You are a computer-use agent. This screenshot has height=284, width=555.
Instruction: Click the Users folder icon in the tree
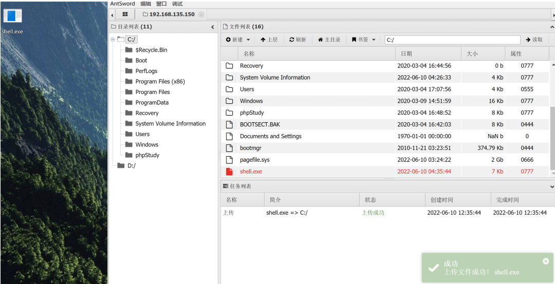129,134
